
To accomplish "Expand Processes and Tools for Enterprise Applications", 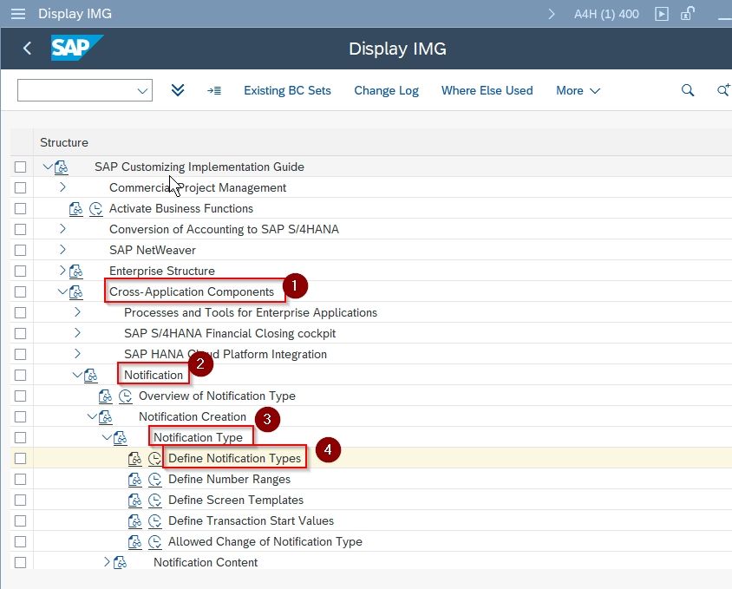I will [x=77, y=312].
